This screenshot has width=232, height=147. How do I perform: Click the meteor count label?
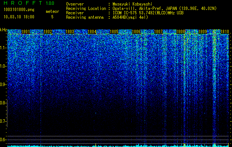click(x=52, y=11)
